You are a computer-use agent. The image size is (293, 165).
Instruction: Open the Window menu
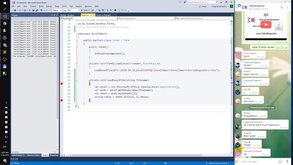88,6
